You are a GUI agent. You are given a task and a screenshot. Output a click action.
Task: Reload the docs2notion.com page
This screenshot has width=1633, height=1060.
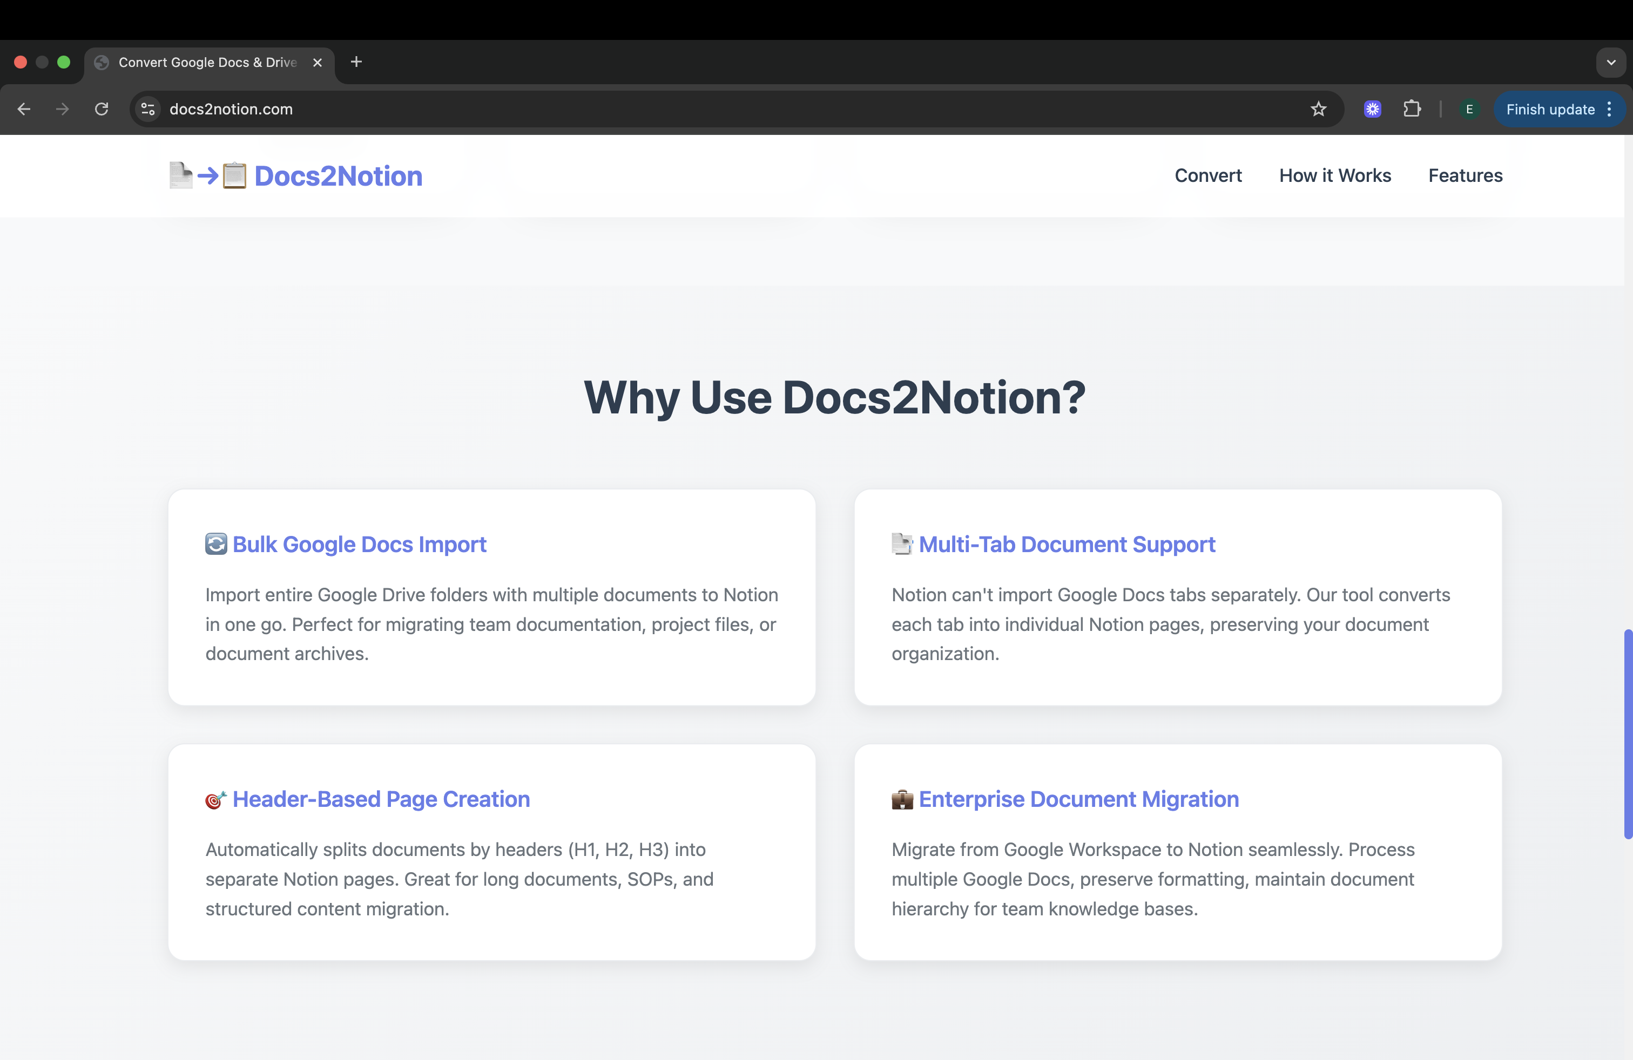(102, 109)
